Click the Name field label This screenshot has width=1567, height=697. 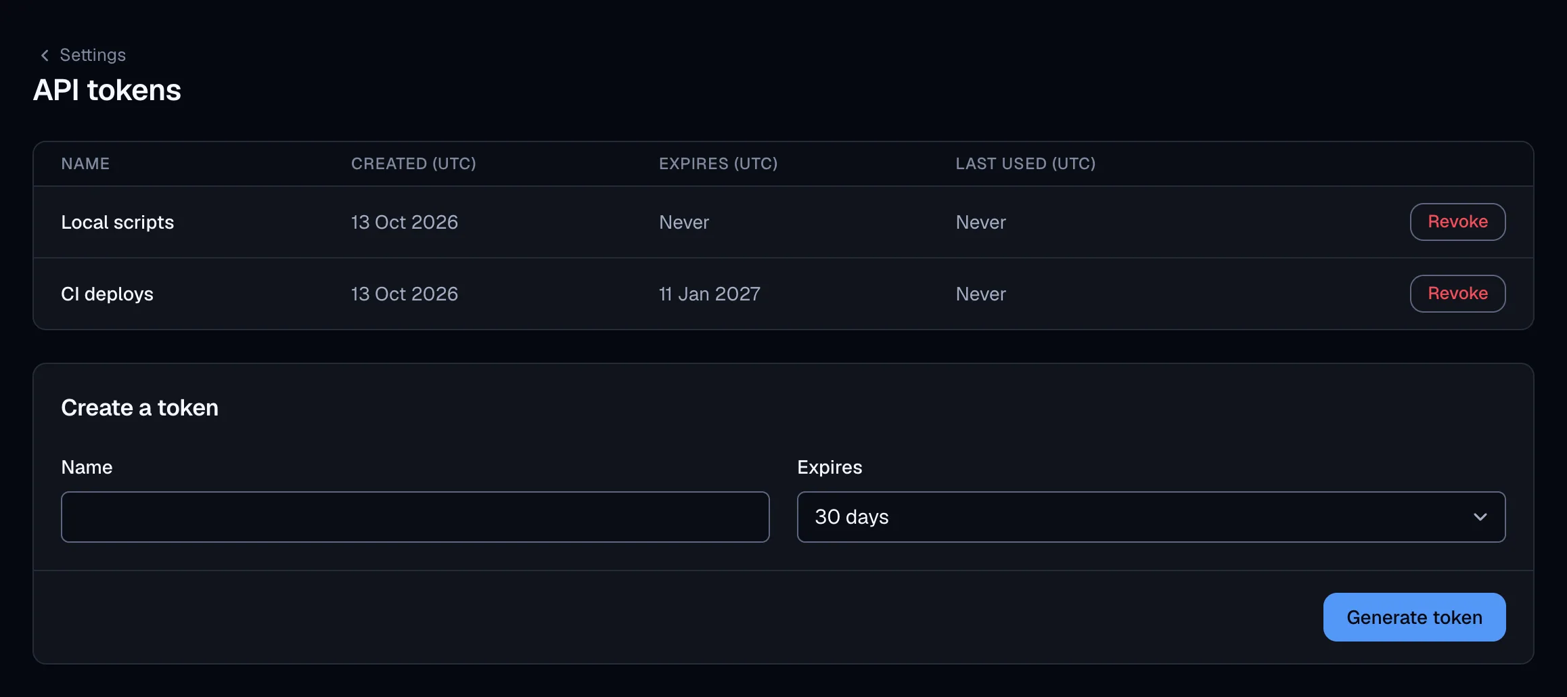[x=87, y=468]
